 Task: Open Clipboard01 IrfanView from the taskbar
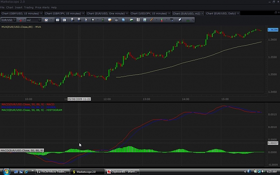(x=123, y=172)
